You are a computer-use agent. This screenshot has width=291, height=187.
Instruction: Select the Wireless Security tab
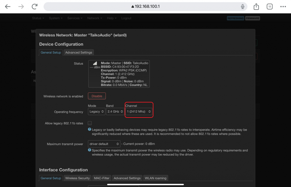point(77,178)
